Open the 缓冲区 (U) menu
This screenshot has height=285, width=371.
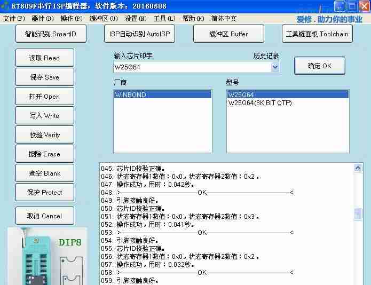[104, 19]
